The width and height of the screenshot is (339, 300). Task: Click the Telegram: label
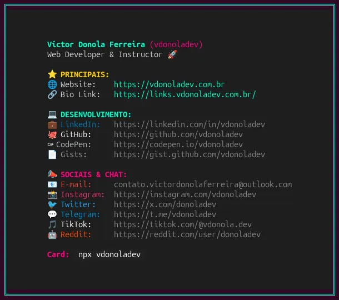tap(80, 214)
